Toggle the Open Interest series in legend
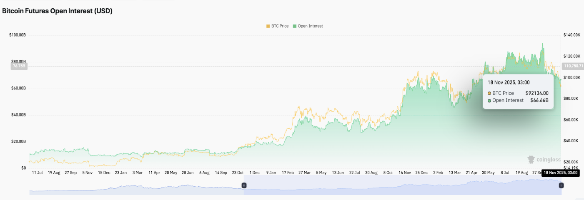 click(x=311, y=26)
